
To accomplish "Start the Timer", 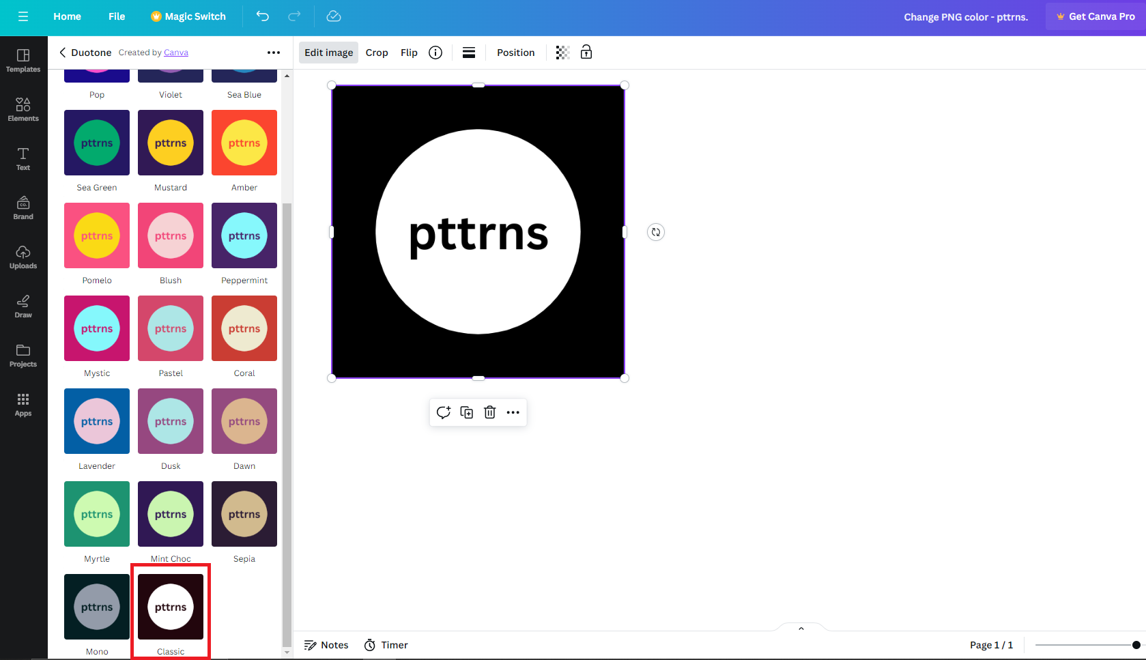I will coord(386,645).
